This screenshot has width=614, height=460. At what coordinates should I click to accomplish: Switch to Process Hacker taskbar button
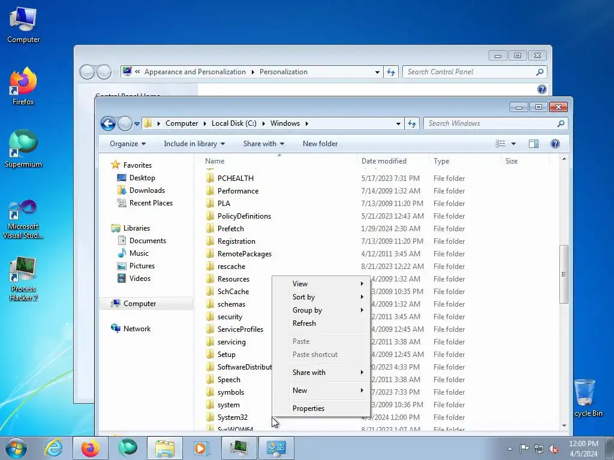click(239, 448)
